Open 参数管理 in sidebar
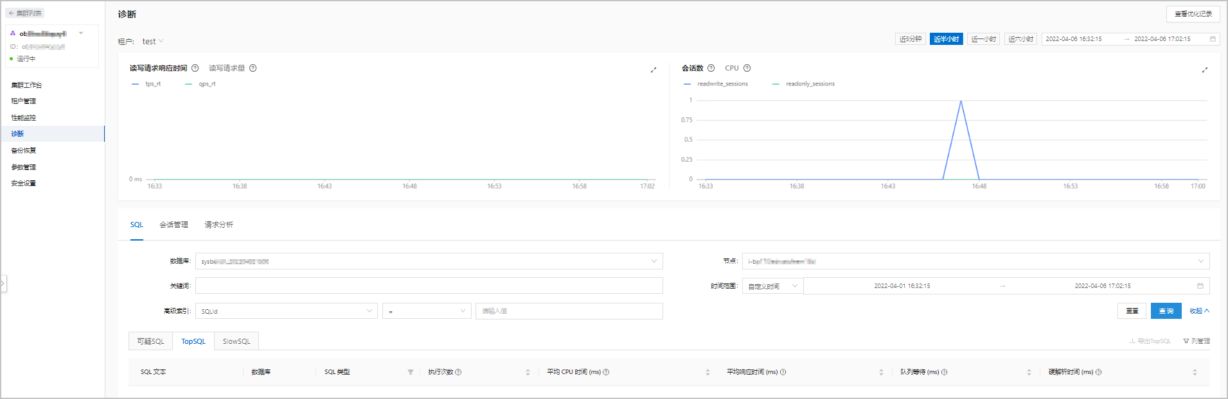The width and height of the screenshot is (1228, 399). (24, 167)
